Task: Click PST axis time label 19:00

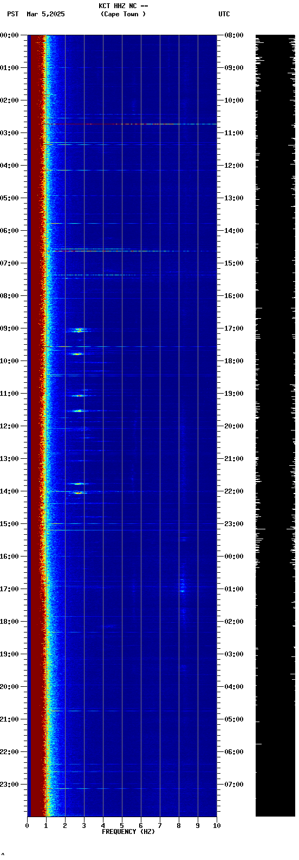Action: 10,654
